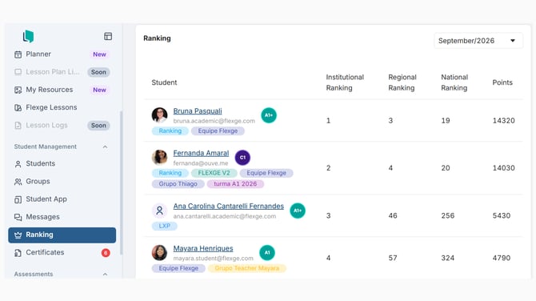Open Mayara Henriques' profile link
536x301 pixels.
tap(203, 248)
